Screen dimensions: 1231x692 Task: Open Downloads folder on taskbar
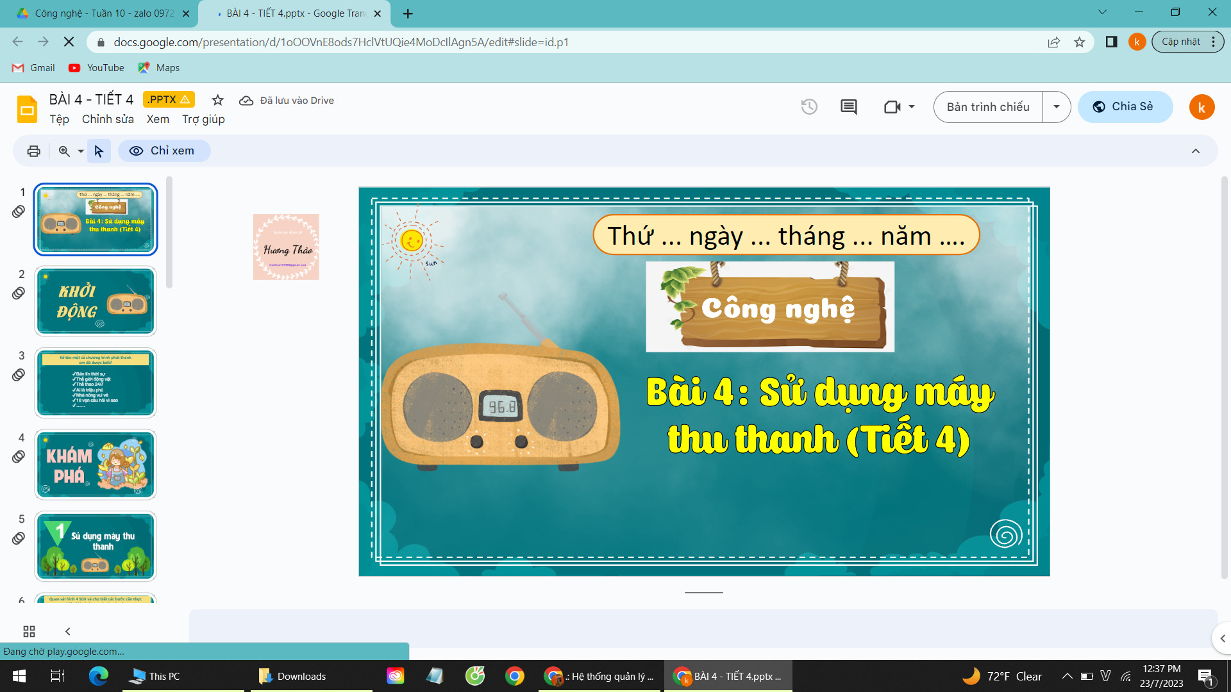point(311,676)
